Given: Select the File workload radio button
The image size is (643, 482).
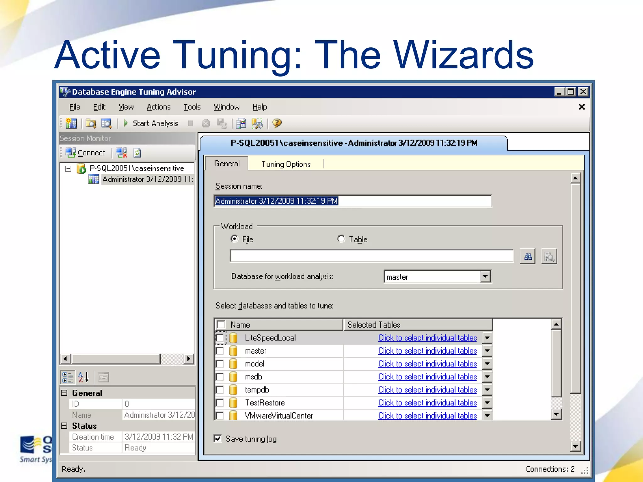Looking at the screenshot, I should point(234,239).
